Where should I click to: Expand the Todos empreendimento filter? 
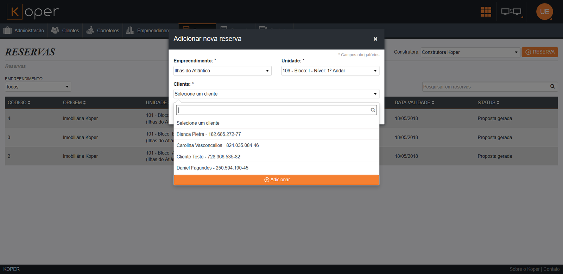38,87
